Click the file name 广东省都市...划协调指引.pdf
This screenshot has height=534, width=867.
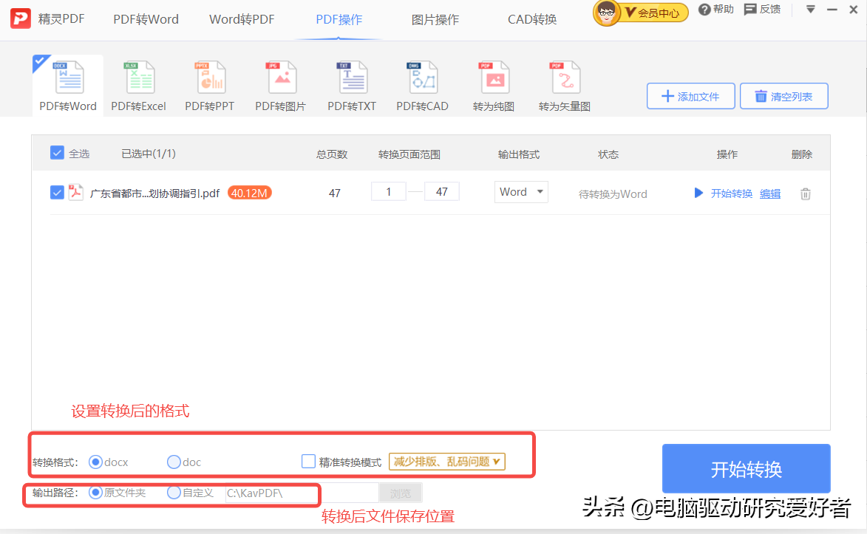point(154,194)
